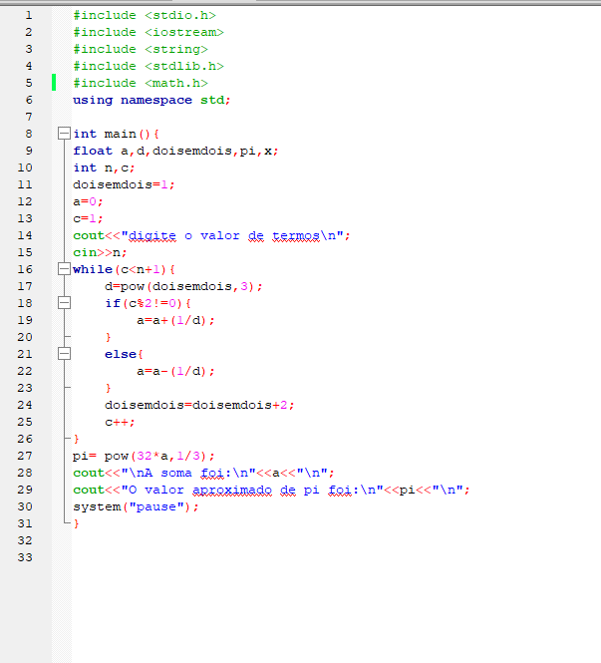Click line number 8 in margin
This screenshot has width=601, height=663.
(x=28, y=134)
